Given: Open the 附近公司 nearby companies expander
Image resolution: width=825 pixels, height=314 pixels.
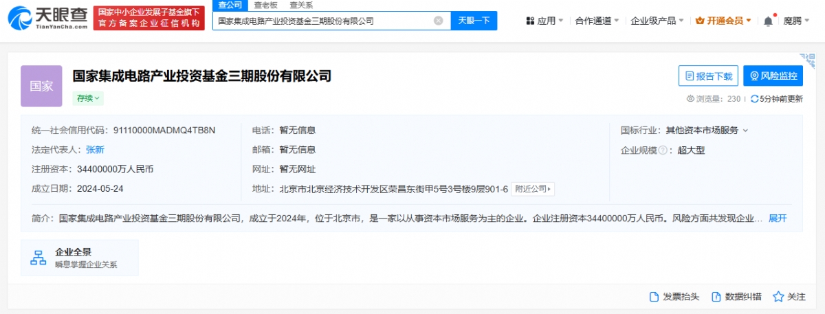Looking at the screenshot, I should coord(533,189).
